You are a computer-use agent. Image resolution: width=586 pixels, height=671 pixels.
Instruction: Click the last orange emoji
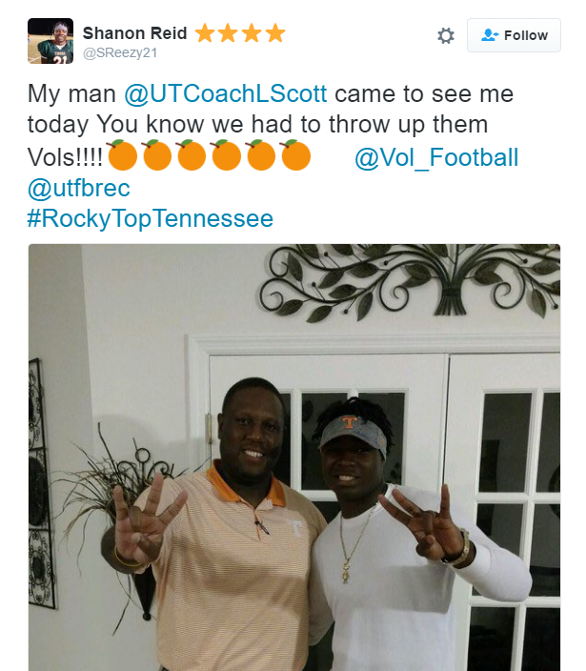point(296,155)
